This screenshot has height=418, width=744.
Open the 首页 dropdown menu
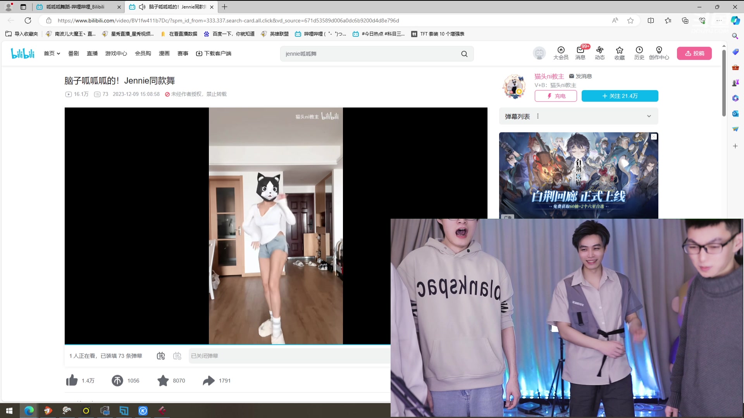point(52,53)
